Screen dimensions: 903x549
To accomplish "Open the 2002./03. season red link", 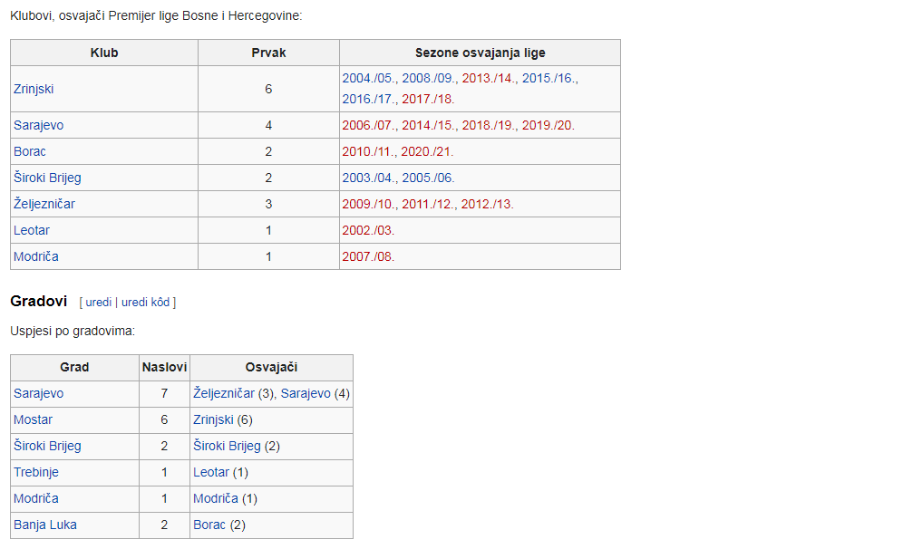I will [x=368, y=230].
